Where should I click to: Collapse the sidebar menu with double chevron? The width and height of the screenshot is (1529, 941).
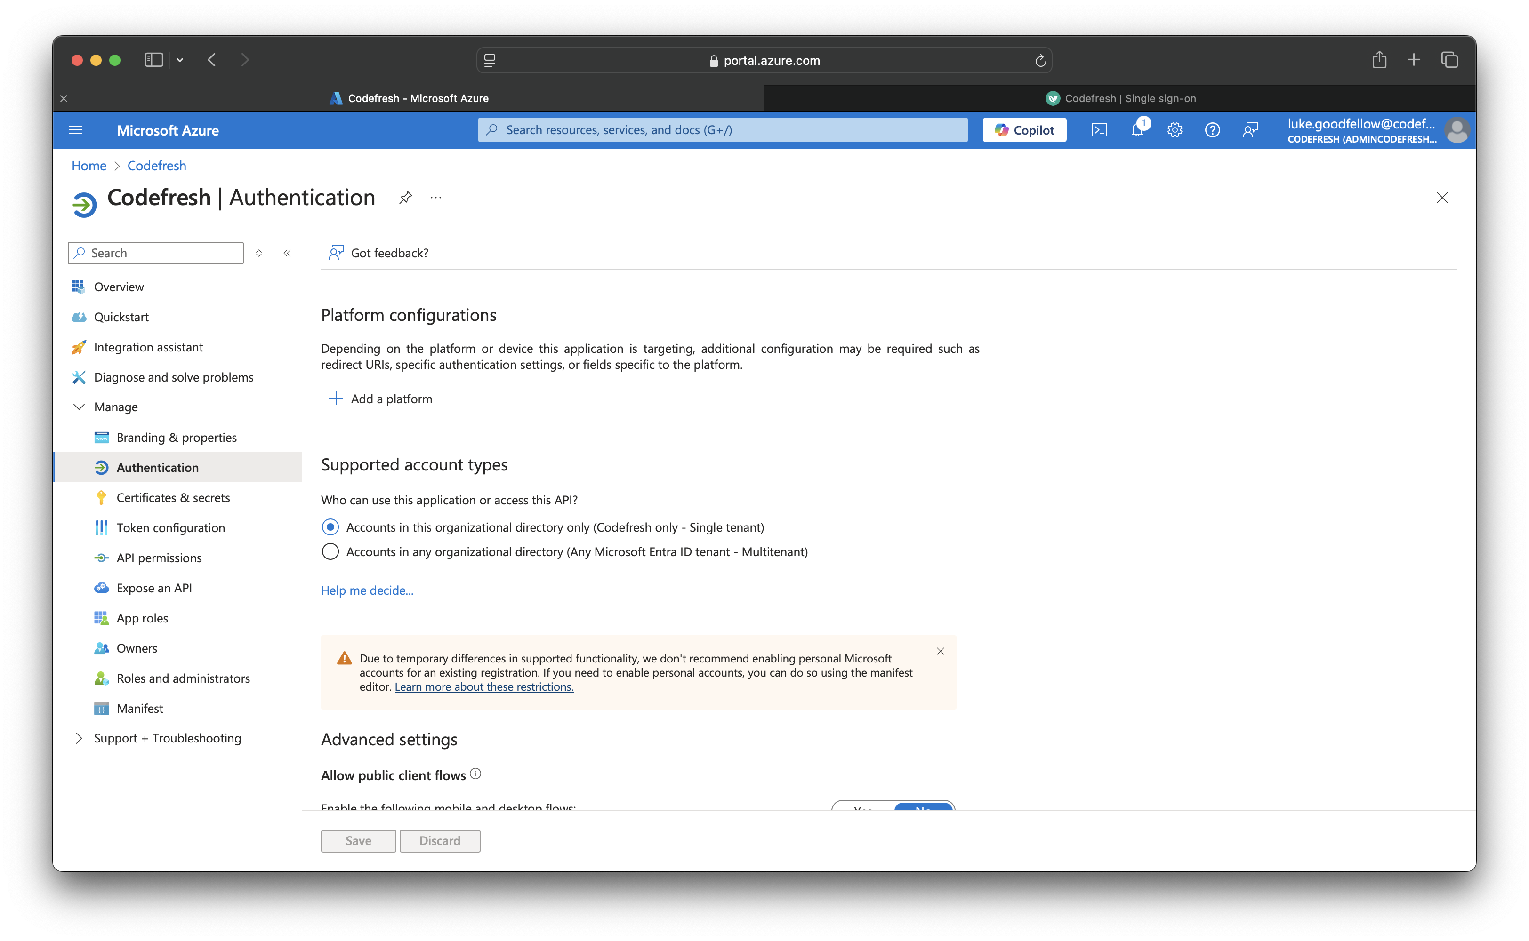[x=287, y=253]
